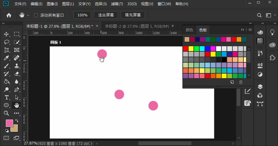Image resolution: width=278 pixels, height=146 pixels.
Task: Select the Zoom tool
Action: coord(6,113)
